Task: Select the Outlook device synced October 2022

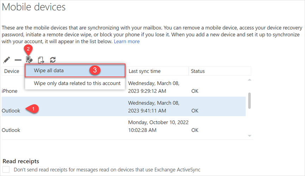Action: pos(11,130)
